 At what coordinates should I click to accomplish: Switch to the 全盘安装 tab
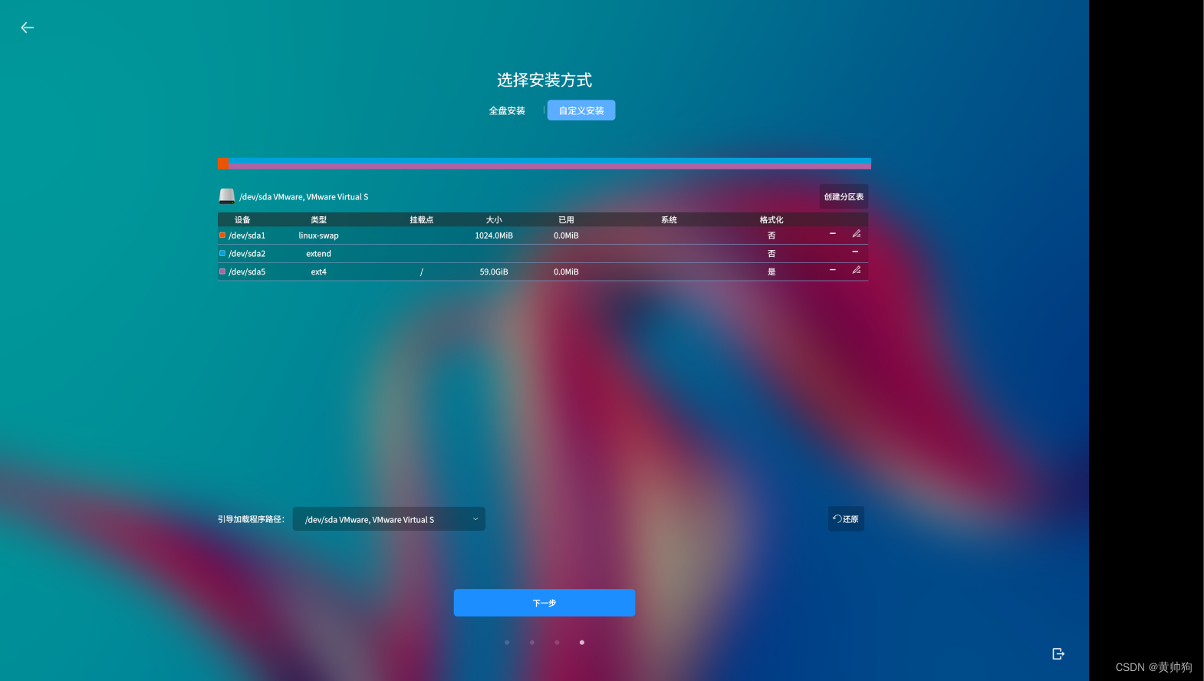tap(507, 110)
